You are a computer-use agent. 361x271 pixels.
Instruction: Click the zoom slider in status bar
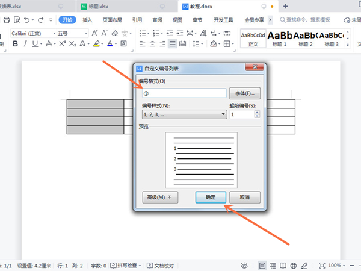coord(355,265)
